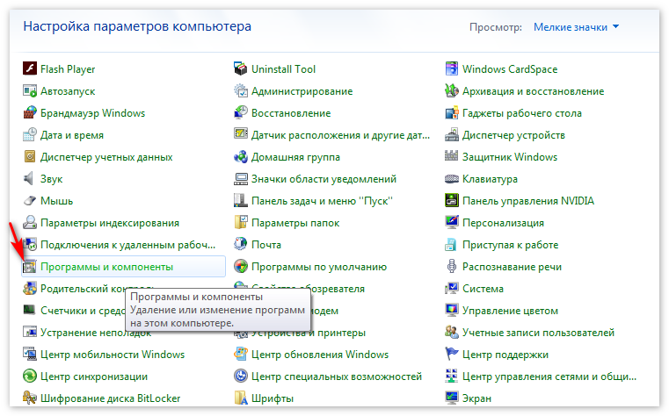Click the Центр поддержки flag icon
Viewport: 669px width, 416px height.
(x=451, y=355)
